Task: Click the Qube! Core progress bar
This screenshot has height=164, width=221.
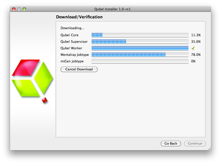Action: [x=140, y=35]
